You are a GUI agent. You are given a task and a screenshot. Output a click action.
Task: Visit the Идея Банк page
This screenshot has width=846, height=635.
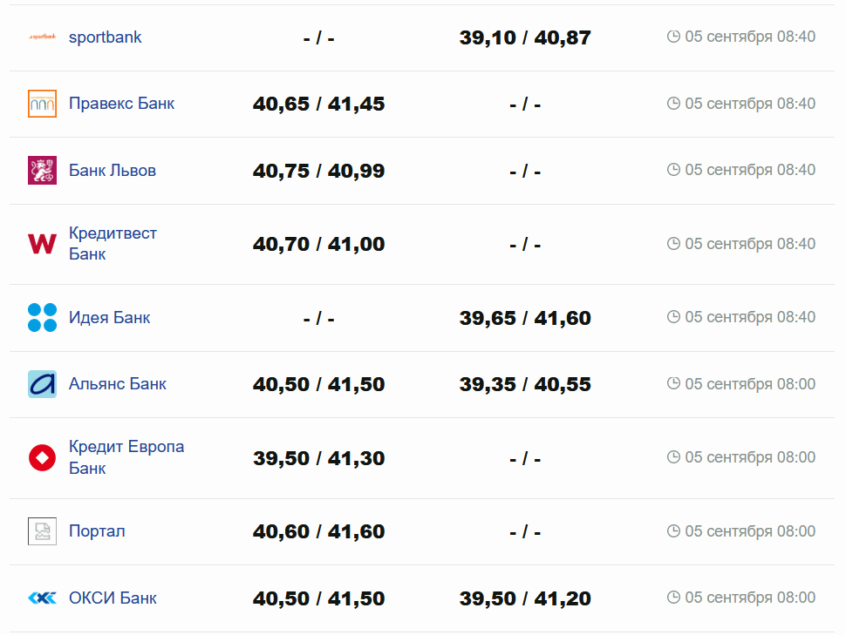(x=109, y=318)
